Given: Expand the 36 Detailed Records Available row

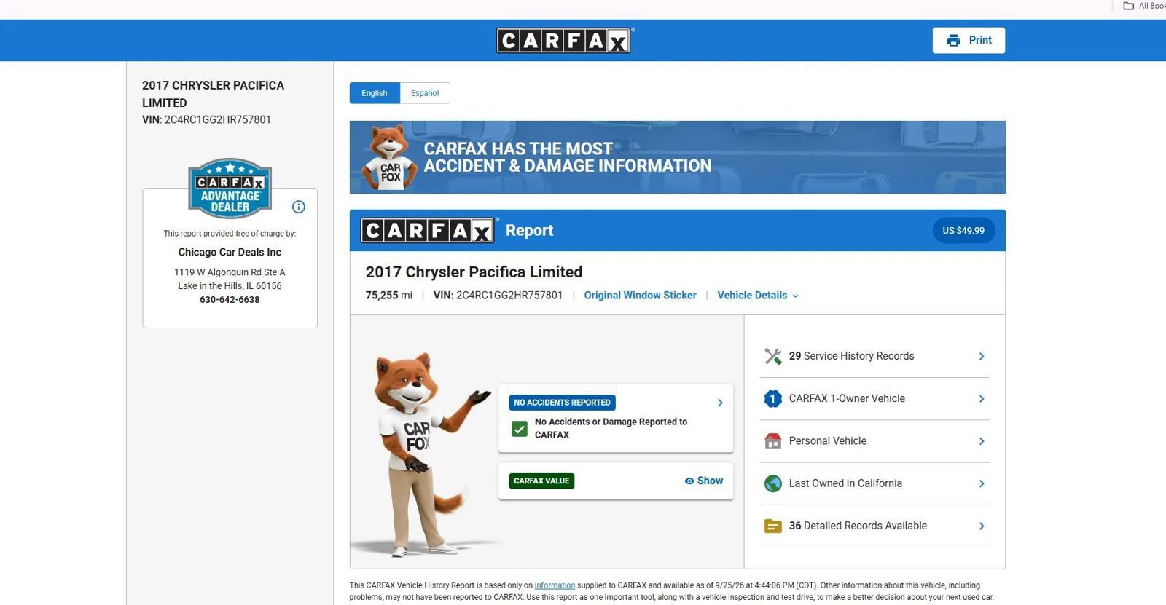Looking at the screenshot, I should coord(874,526).
